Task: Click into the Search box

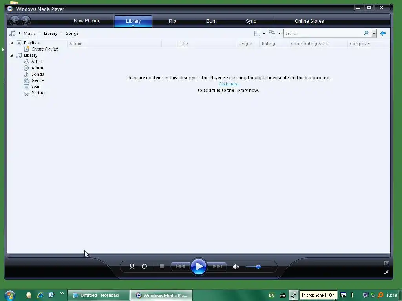Action: [323, 33]
